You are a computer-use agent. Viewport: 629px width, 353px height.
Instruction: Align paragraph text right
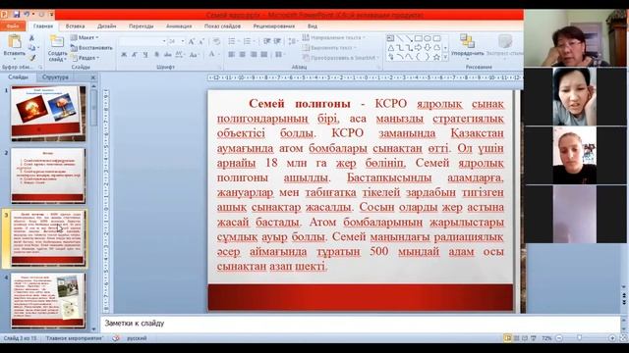pyautogui.click(x=254, y=55)
